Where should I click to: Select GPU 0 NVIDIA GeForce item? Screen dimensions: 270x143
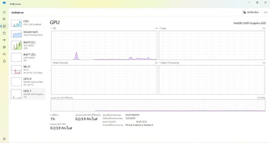pos(28,82)
